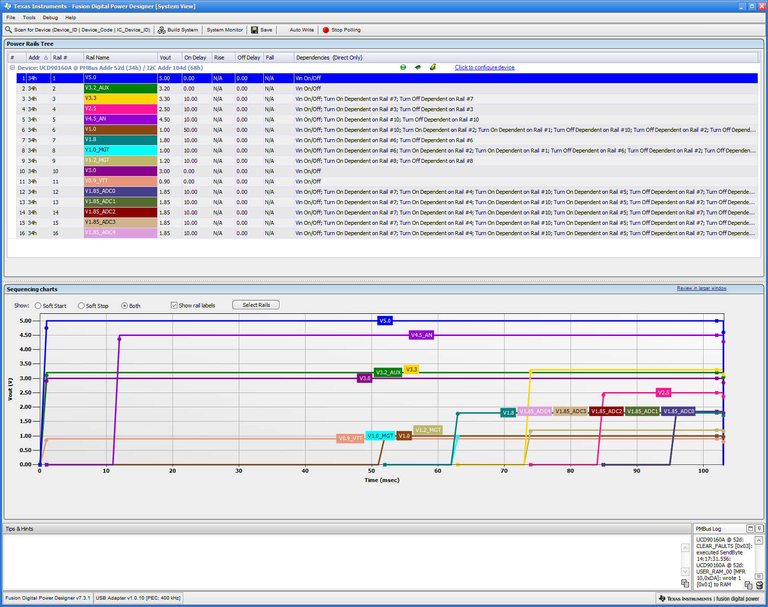768x607 pixels.
Task: Click the yellow V3.3 rail color cell
Action: (120, 99)
